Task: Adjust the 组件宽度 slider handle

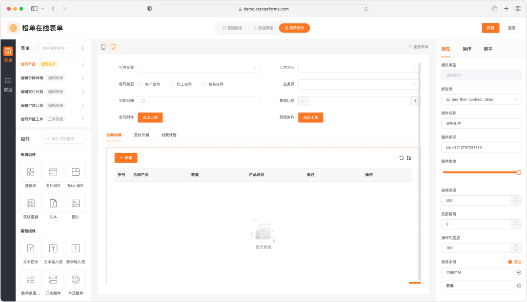Action: pyautogui.click(x=519, y=172)
